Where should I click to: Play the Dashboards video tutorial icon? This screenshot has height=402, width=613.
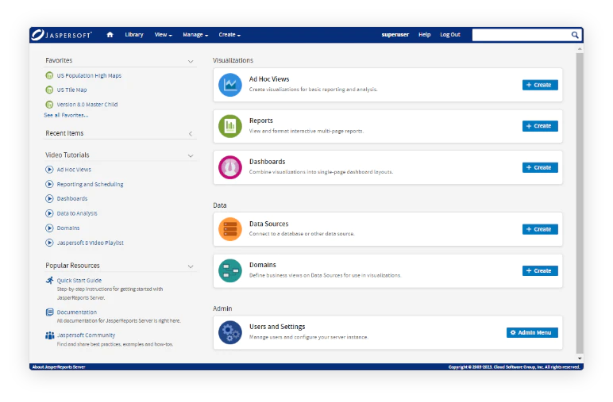point(49,198)
